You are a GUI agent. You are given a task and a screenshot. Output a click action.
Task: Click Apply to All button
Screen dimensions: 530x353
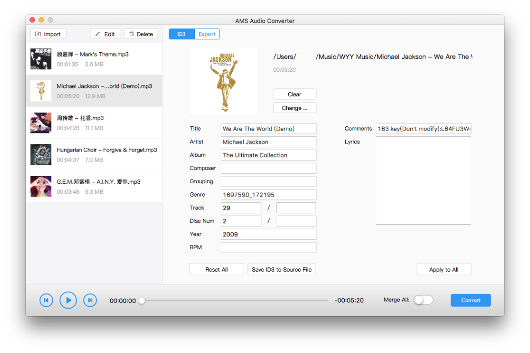(x=444, y=270)
